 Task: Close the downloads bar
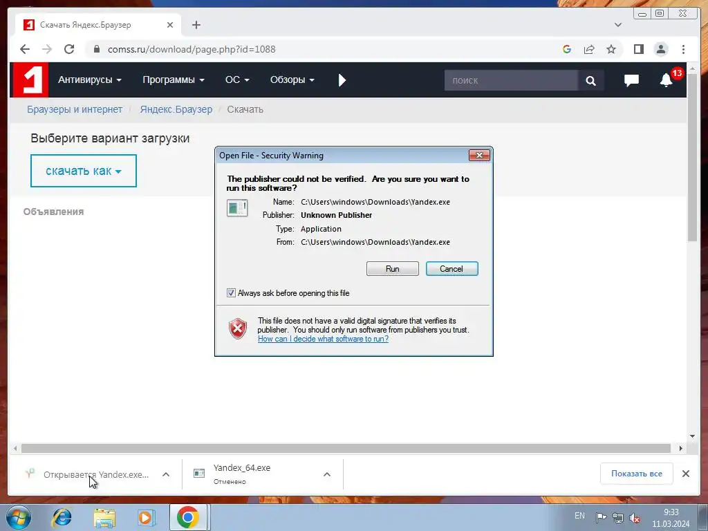point(685,474)
